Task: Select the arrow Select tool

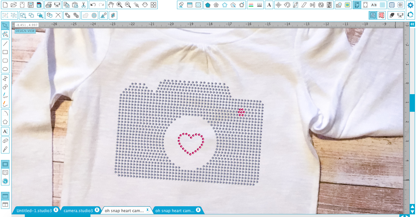Action: point(5,26)
